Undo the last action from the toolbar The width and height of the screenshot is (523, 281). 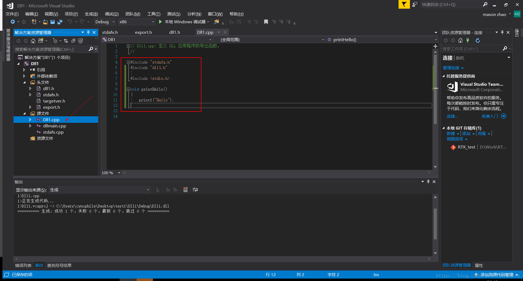tap(70, 22)
